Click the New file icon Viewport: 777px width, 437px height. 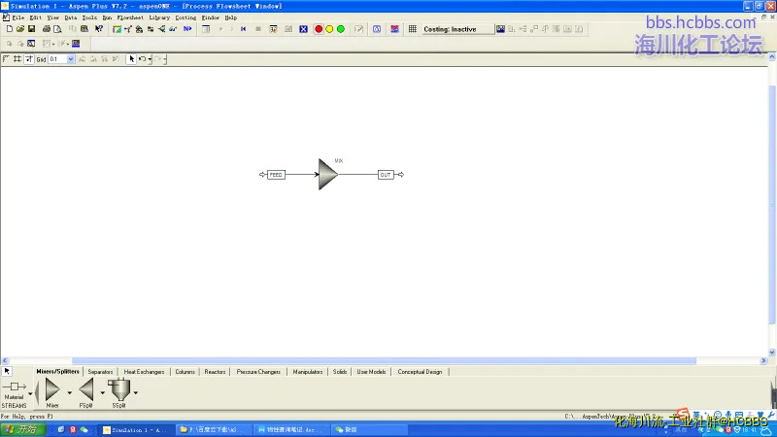[10, 29]
